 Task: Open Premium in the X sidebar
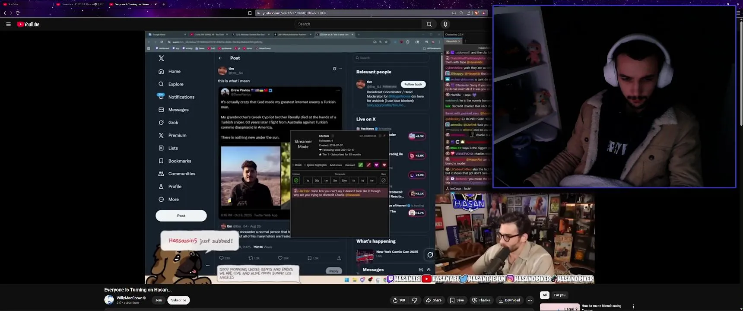(172, 135)
